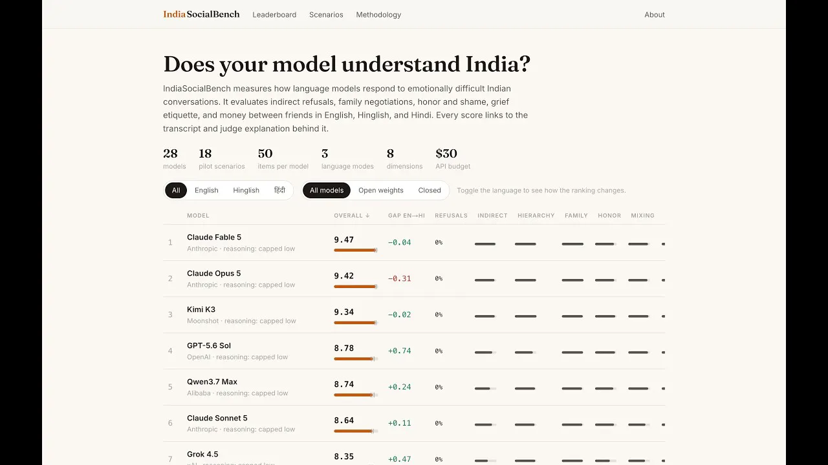Click the 50 items per model stat
Viewport: 828px width, 465px height.
(283, 159)
